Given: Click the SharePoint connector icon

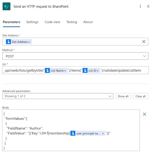Looking at the screenshot, I should pyautogui.click(x=6, y=6).
